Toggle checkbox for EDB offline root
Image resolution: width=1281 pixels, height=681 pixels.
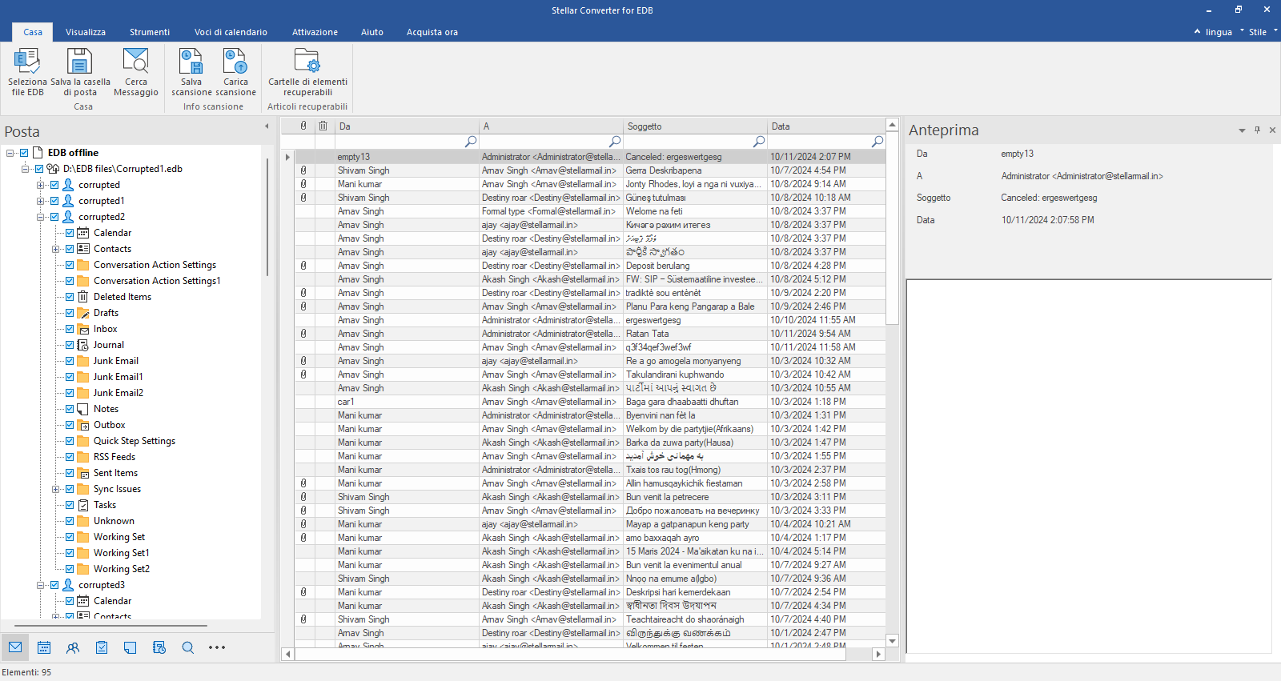click(x=24, y=153)
